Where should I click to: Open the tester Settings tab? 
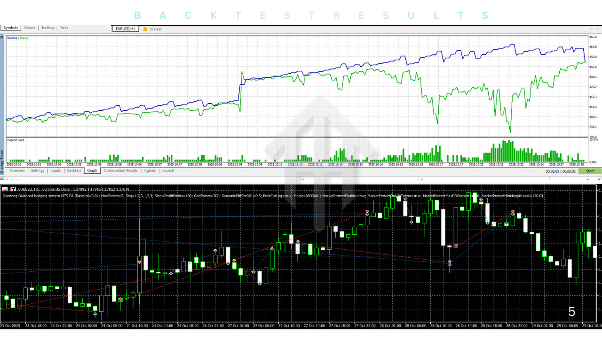click(38, 171)
